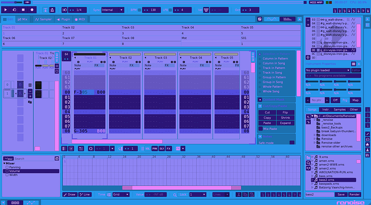The image size is (371, 205).
Task: Enable record mode with the record button
Action: pyautogui.click(x=32, y=10)
